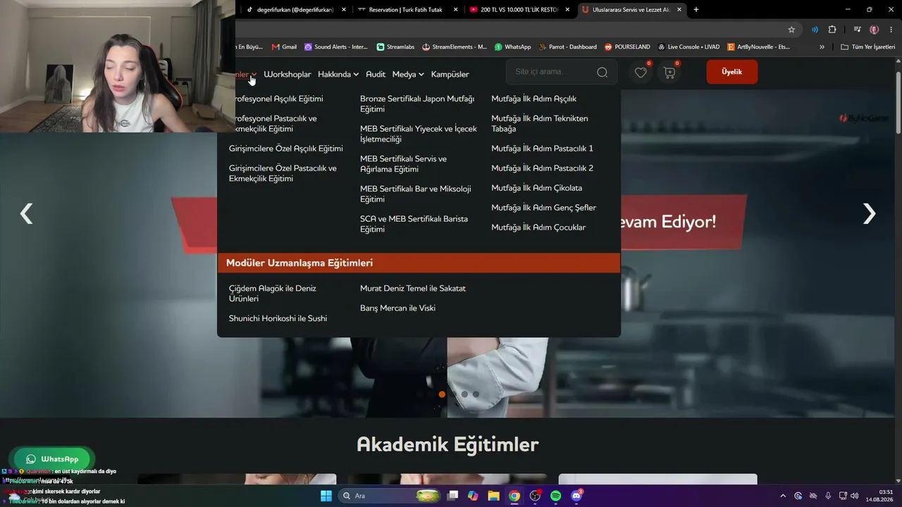The height and width of the screenshot is (507, 902).
Task: Show more bookmarks with the chevron
Action: tap(822, 47)
